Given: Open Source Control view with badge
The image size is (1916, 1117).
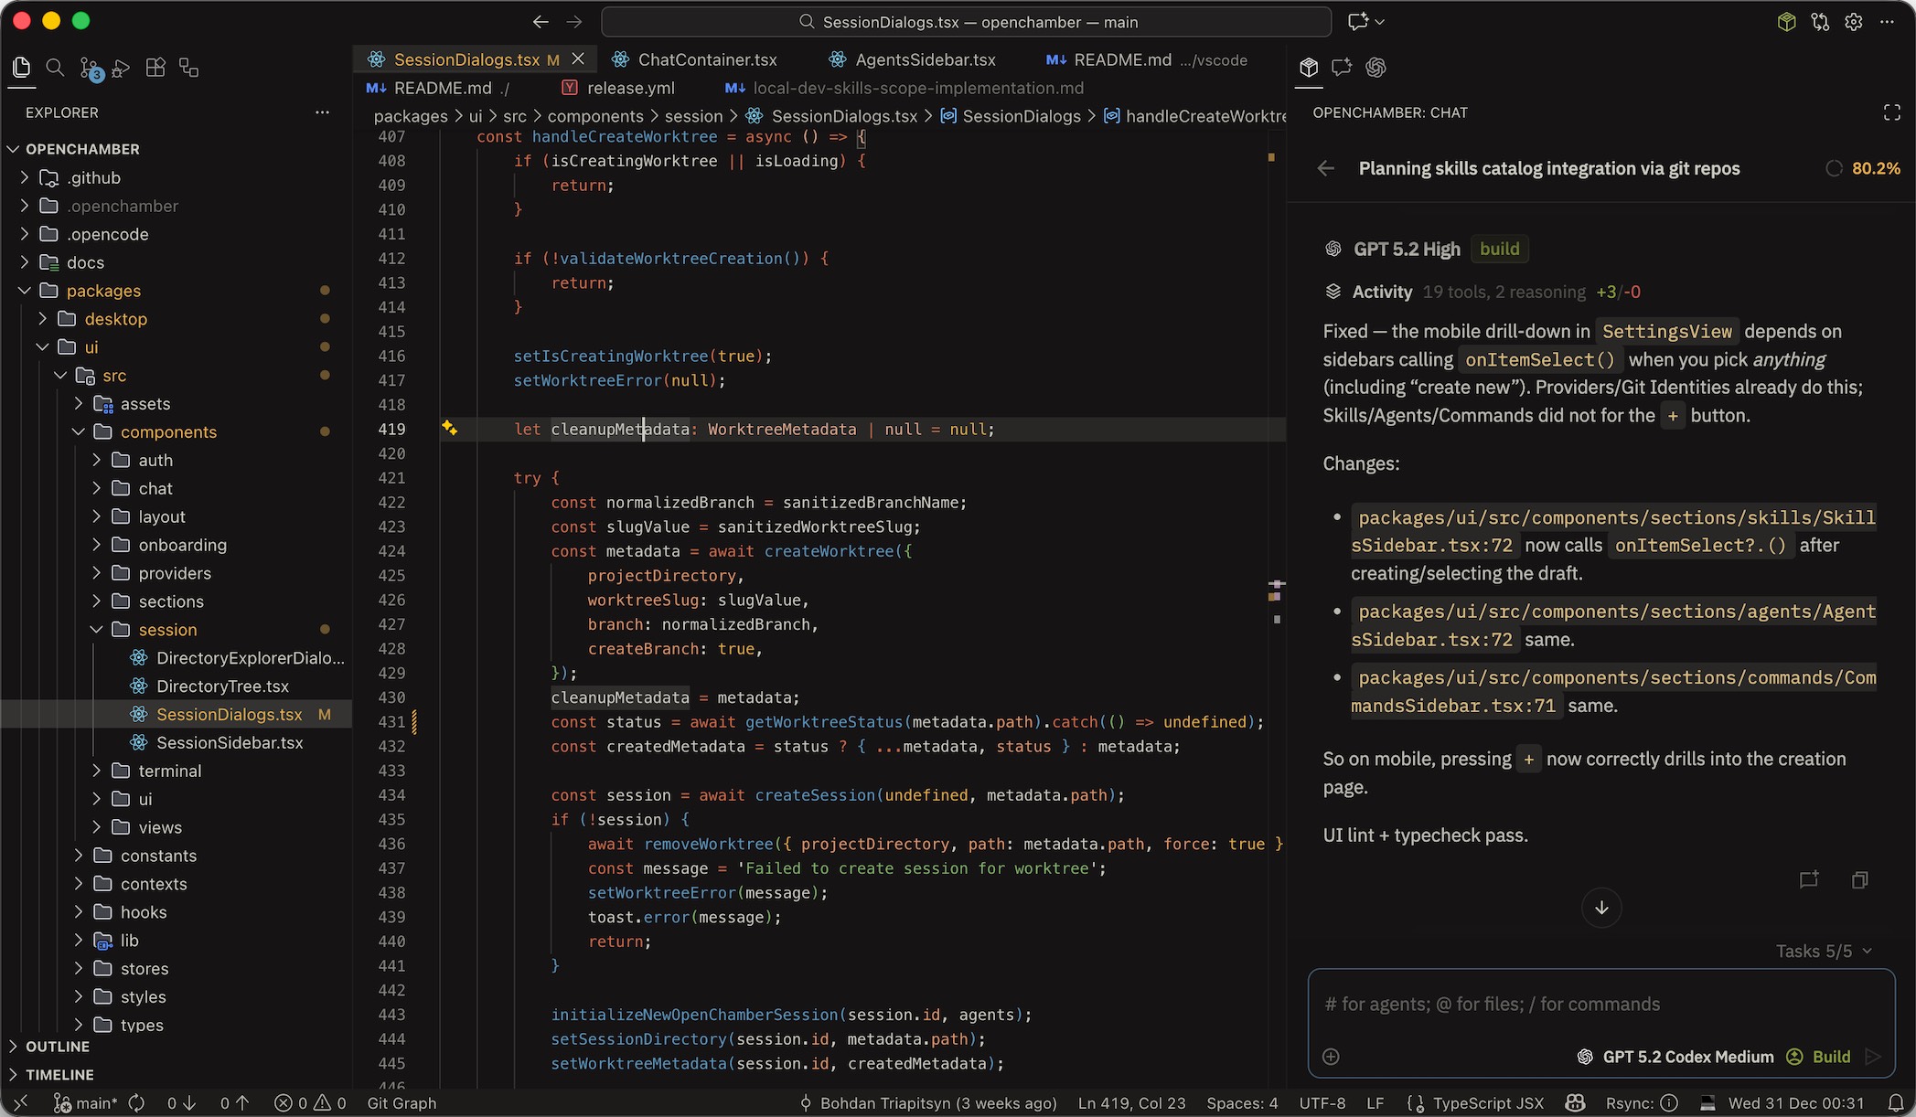Looking at the screenshot, I should click(x=90, y=69).
